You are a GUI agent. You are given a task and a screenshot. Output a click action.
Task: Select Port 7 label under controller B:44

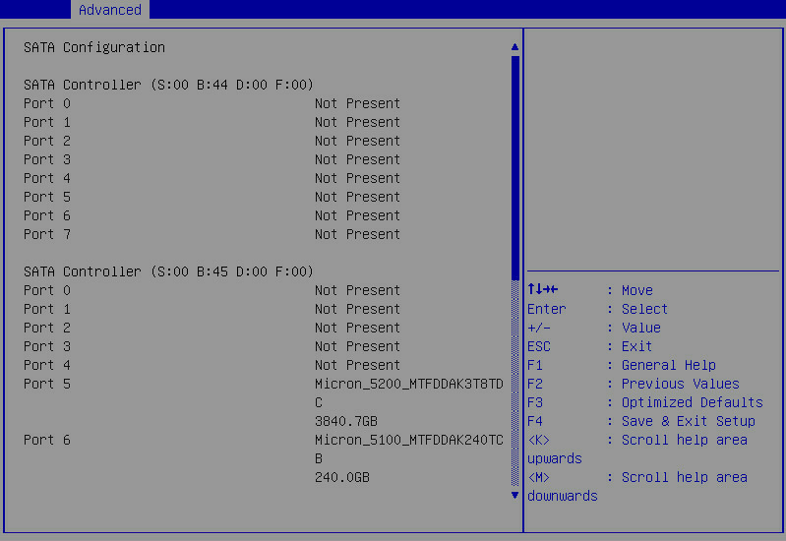coord(47,235)
